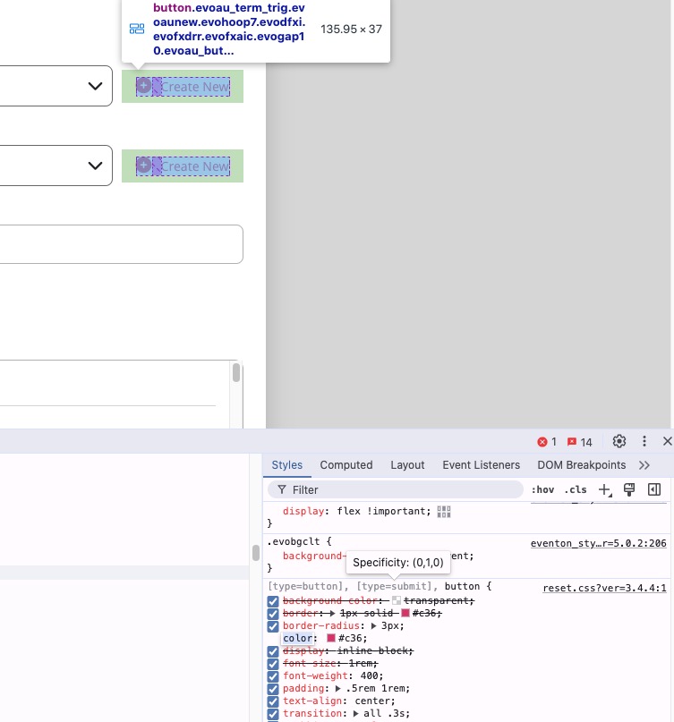The width and height of the screenshot is (674, 722).
Task: Open the Event Listeners tab
Action: coord(481,465)
